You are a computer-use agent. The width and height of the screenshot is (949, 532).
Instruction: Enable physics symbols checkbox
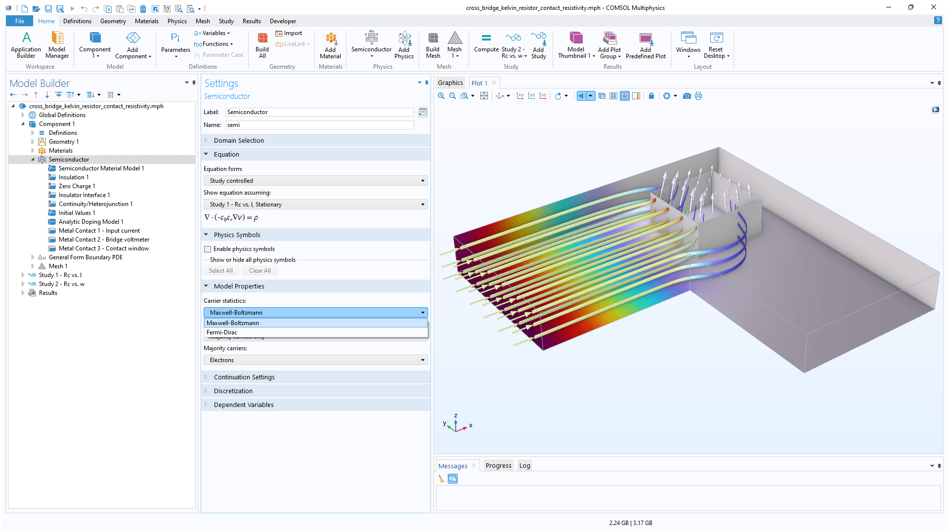click(x=208, y=249)
